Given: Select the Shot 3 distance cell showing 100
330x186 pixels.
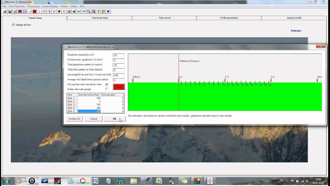Looking at the screenshot, I should (89, 105).
